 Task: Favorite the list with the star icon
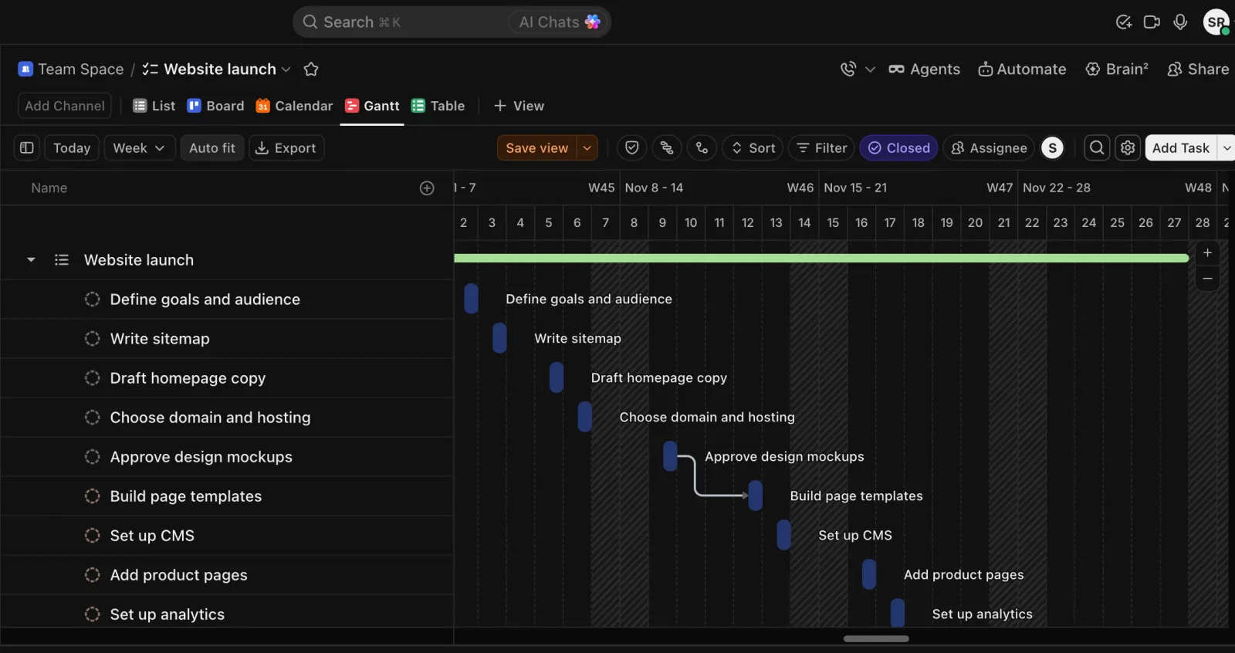[x=311, y=69]
